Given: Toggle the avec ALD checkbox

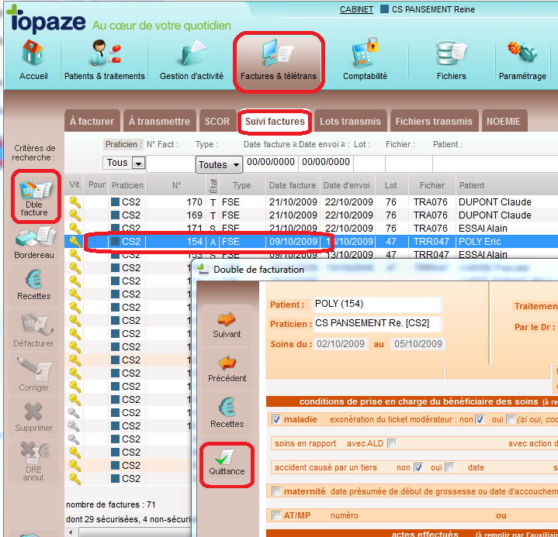Looking at the screenshot, I should (x=392, y=443).
